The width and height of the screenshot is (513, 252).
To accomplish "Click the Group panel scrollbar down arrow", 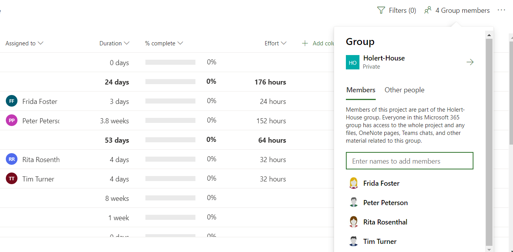I will 489,249.
